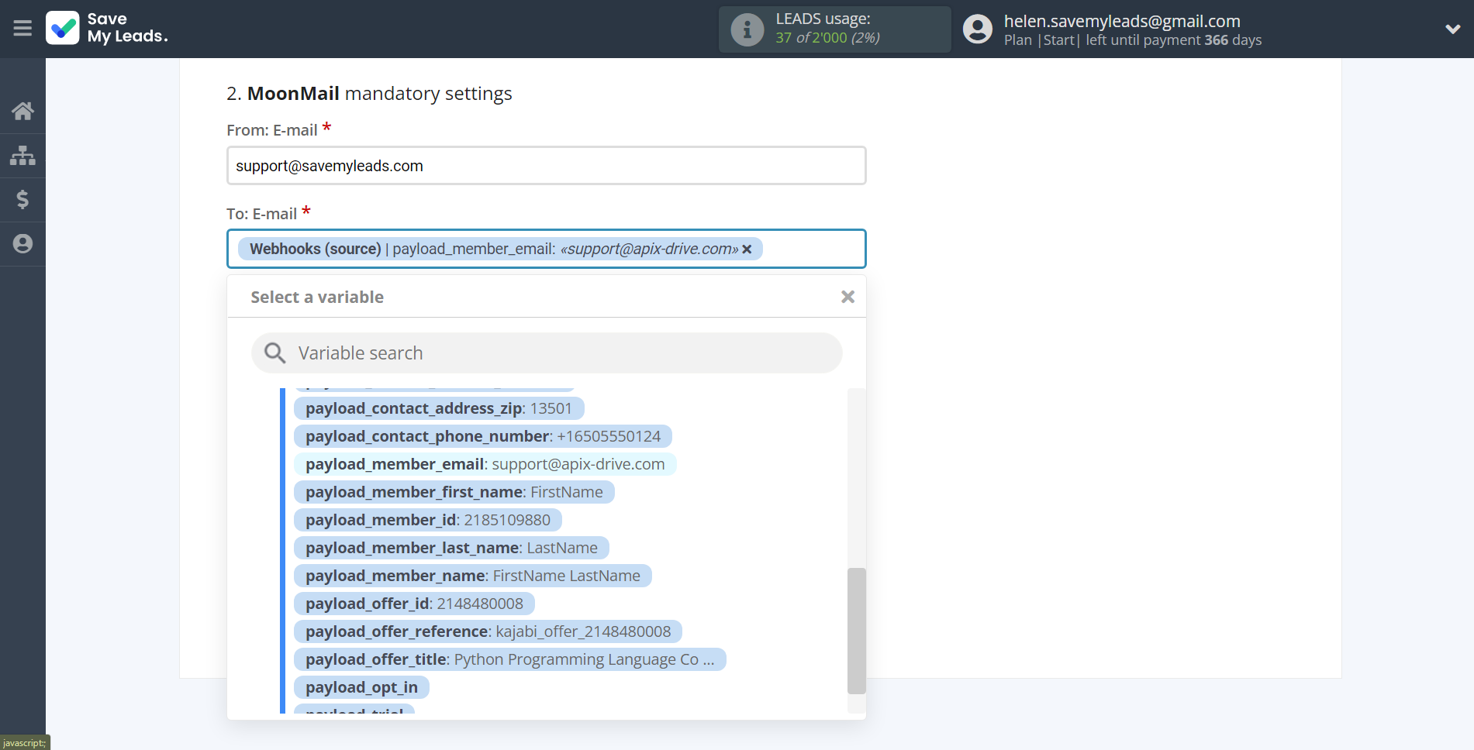1474x750 pixels.
Task: Select variable payload_contact_address_zip
Action: point(439,408)
